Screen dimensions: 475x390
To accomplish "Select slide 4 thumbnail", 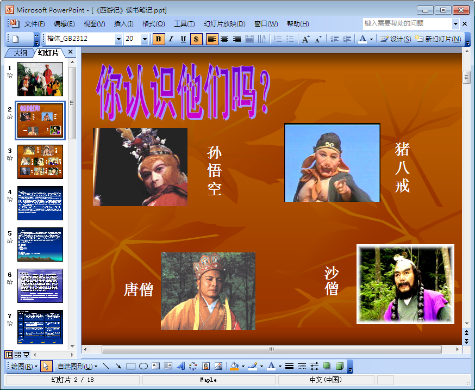I will click(x=40, y=203).
